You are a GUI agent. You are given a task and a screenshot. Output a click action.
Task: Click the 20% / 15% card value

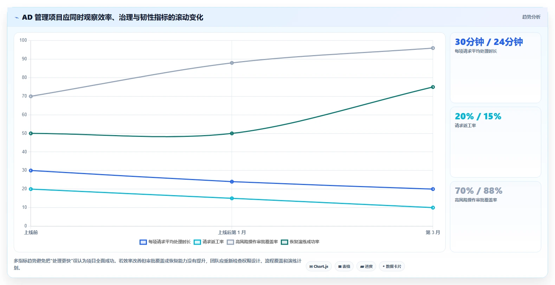coord(478,116)
